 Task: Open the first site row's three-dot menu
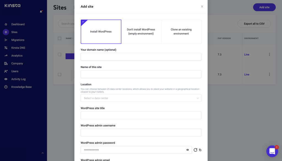point(269,54)
